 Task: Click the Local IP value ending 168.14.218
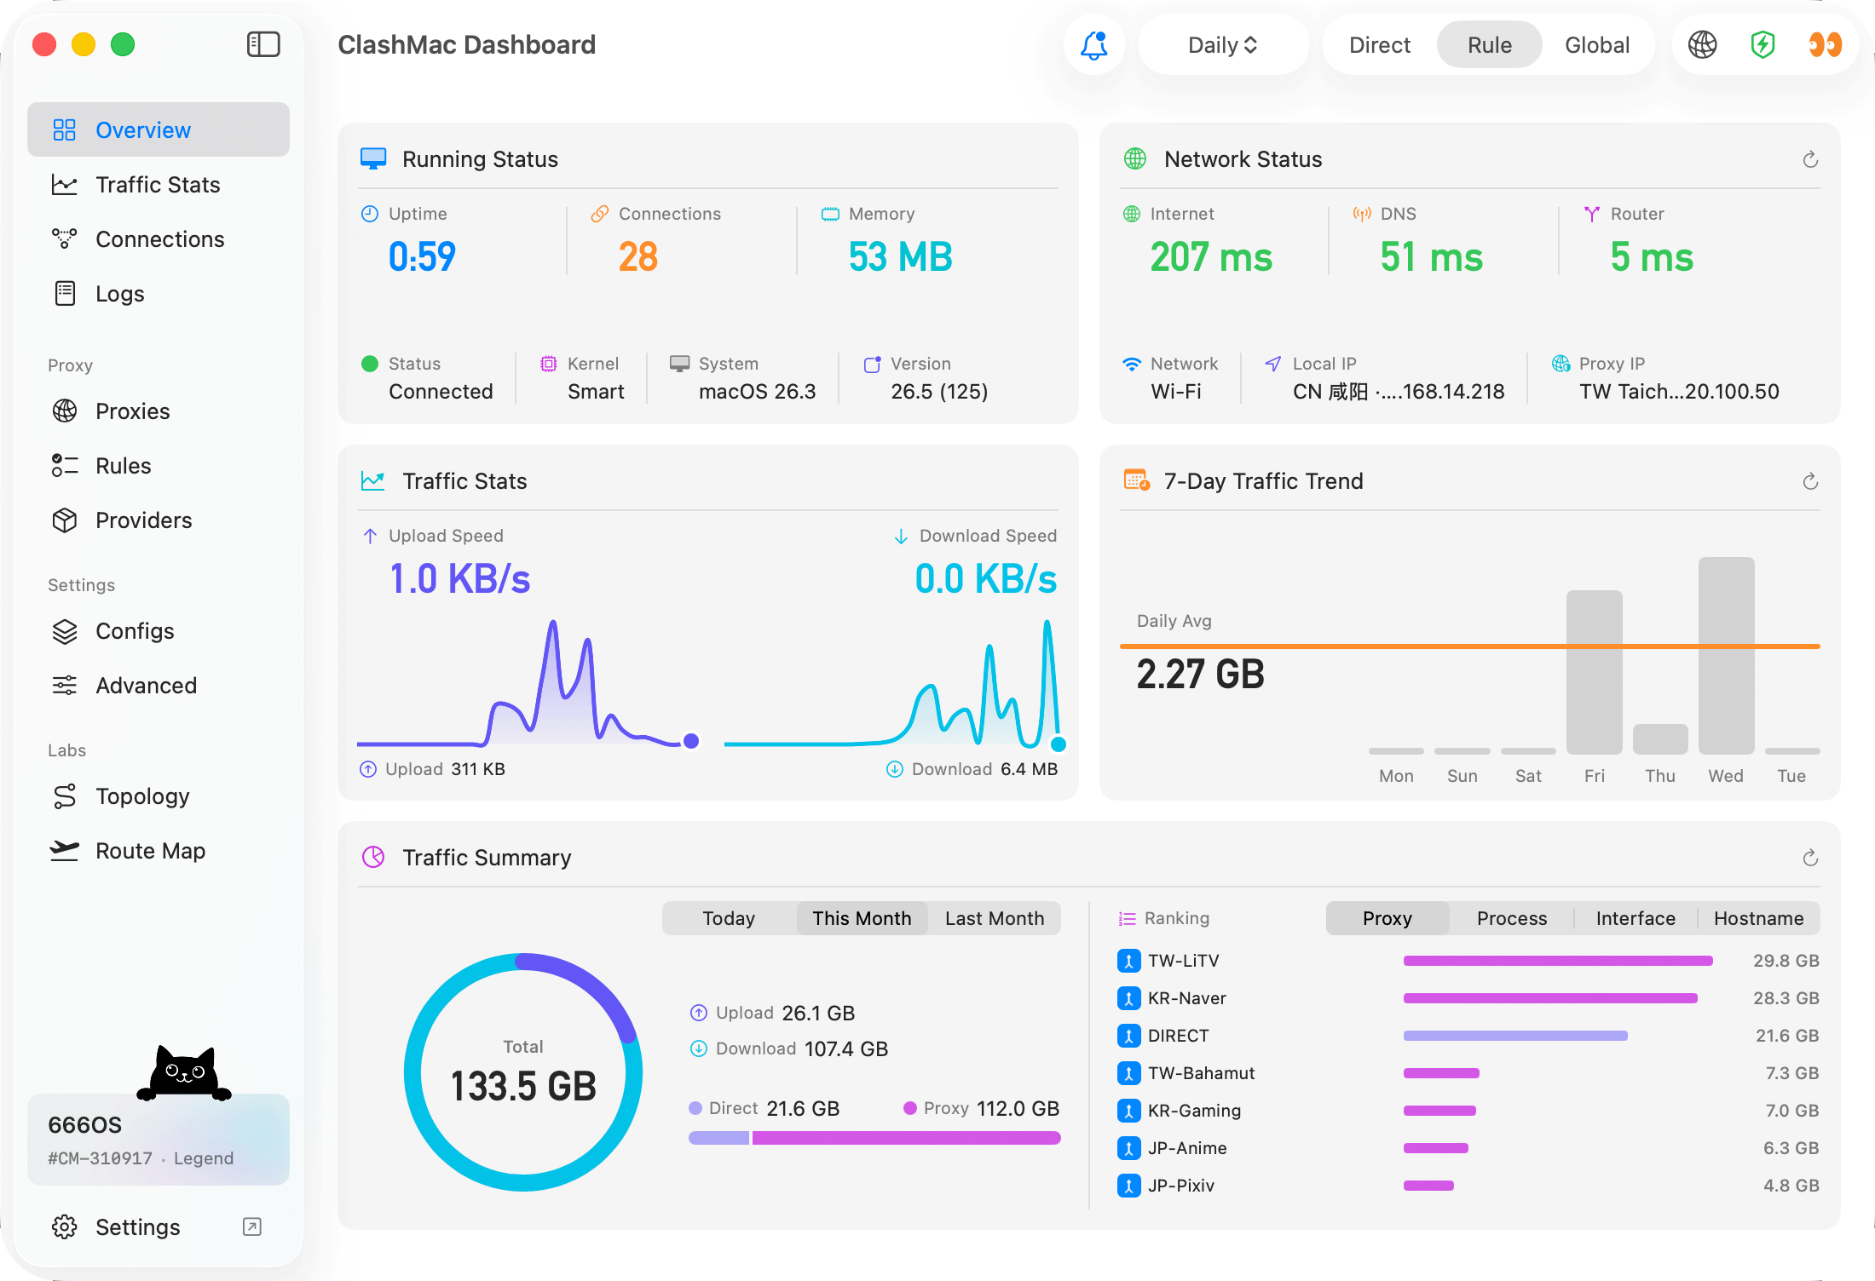point(1399,392)
